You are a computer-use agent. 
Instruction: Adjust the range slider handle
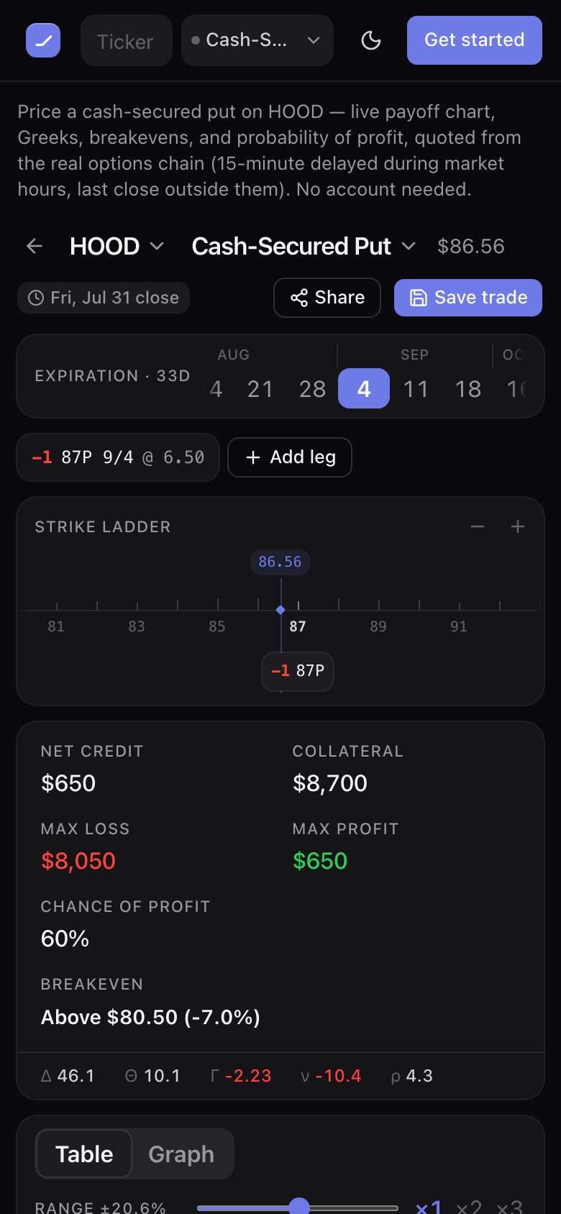299,1207
